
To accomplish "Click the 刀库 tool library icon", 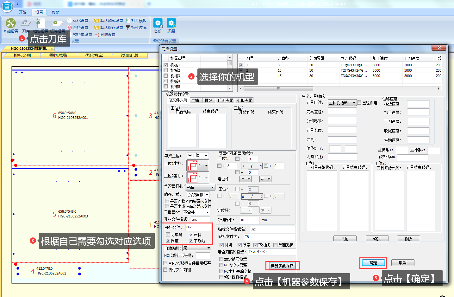I will click(x=26, y=26).
